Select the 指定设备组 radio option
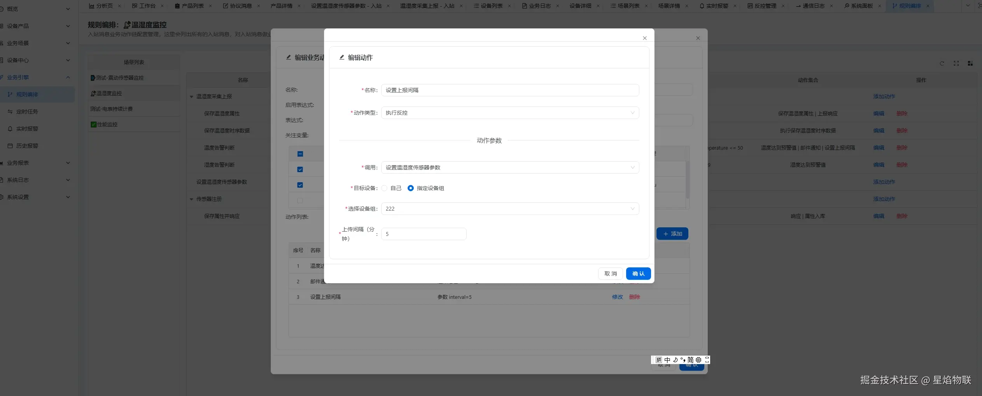982x396 pixels. [410, 188]
